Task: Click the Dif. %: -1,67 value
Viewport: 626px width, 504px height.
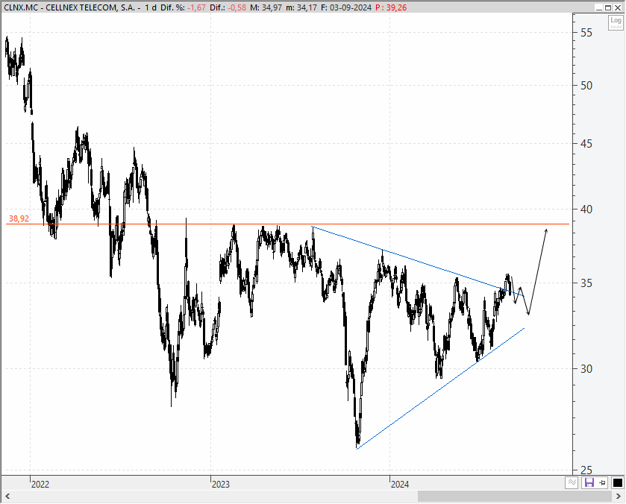Action: coord(184,7)
